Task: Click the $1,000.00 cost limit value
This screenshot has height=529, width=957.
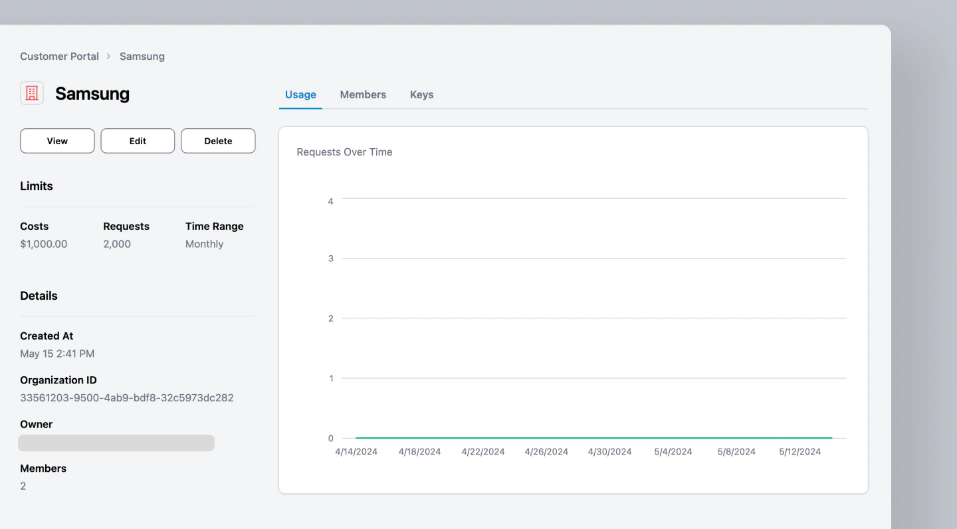Action: click(x=43, y=244)
